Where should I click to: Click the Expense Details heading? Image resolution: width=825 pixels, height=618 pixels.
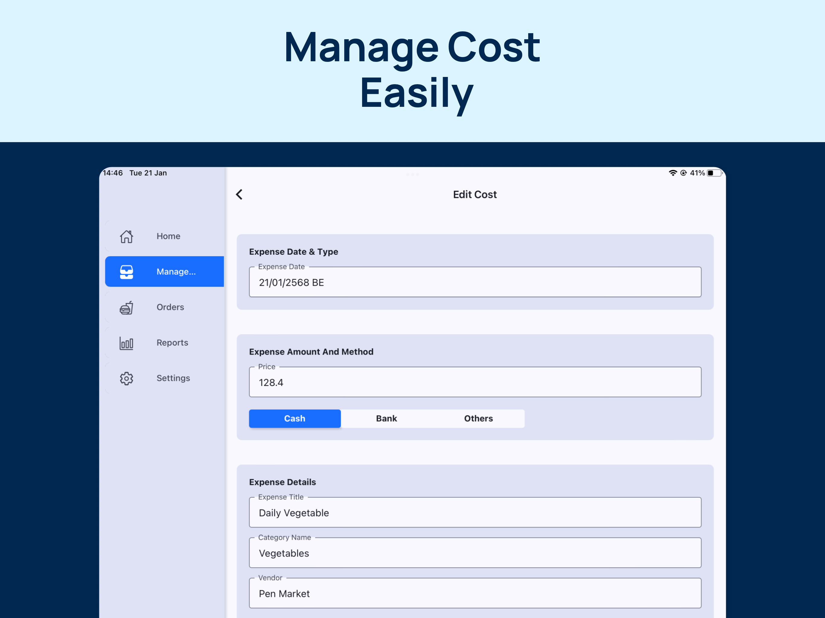coord(282,482)
